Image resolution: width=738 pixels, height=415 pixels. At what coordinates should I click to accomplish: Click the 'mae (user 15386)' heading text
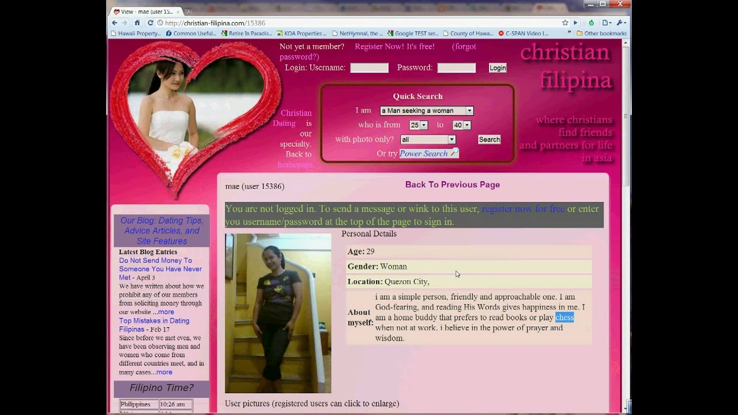click(x=255, y=186)
